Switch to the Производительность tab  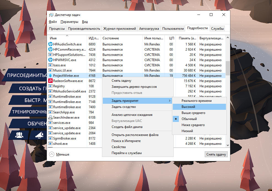84,29
